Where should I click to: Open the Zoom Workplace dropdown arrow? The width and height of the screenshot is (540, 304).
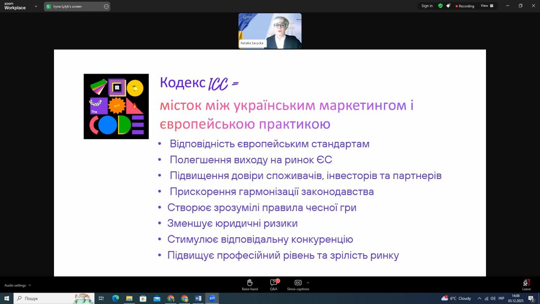[36, 6]
